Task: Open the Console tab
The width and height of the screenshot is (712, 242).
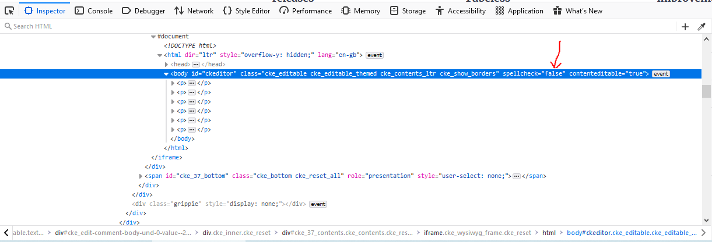Action: (x=94, y=10)
